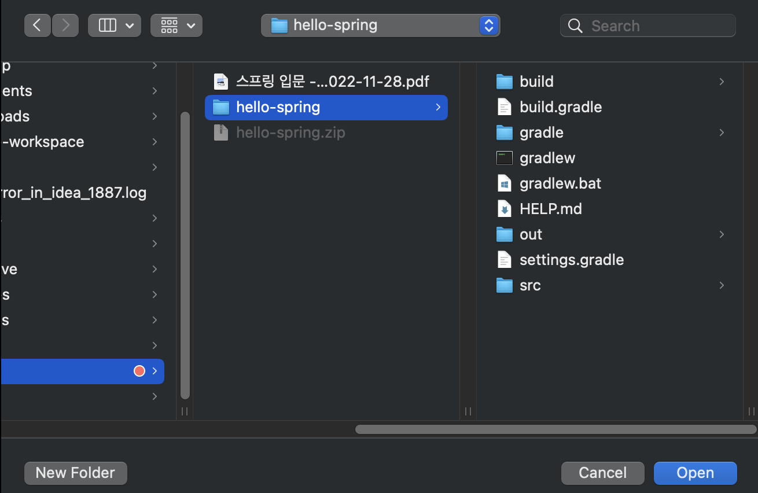
Task: Click the src folder icon
Action: [x=504, y=285]
